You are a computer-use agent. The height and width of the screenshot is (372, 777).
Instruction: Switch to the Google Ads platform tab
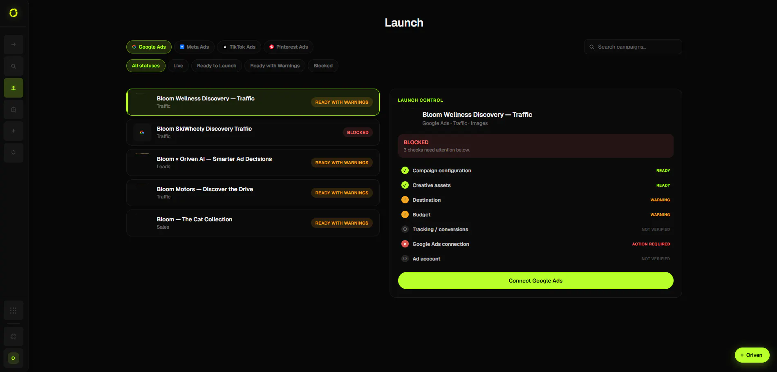tap(149, 47)
